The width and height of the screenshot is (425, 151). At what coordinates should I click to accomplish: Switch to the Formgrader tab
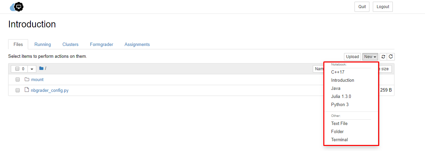102,44
